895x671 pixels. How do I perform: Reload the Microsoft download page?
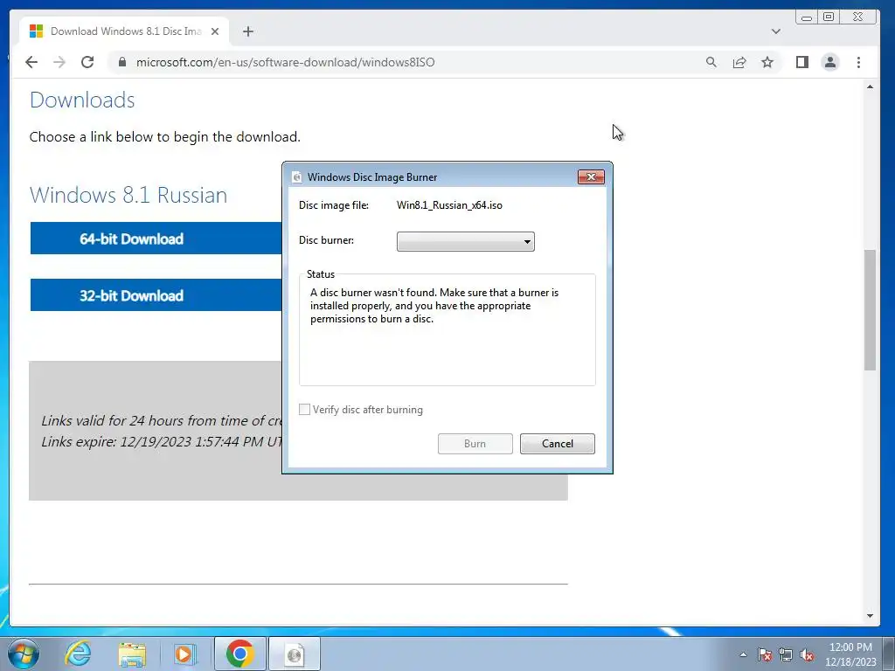point(87,62)
